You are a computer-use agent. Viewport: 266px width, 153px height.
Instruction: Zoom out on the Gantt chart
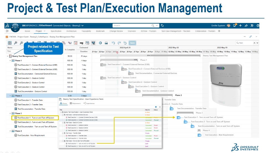(21, 43)
